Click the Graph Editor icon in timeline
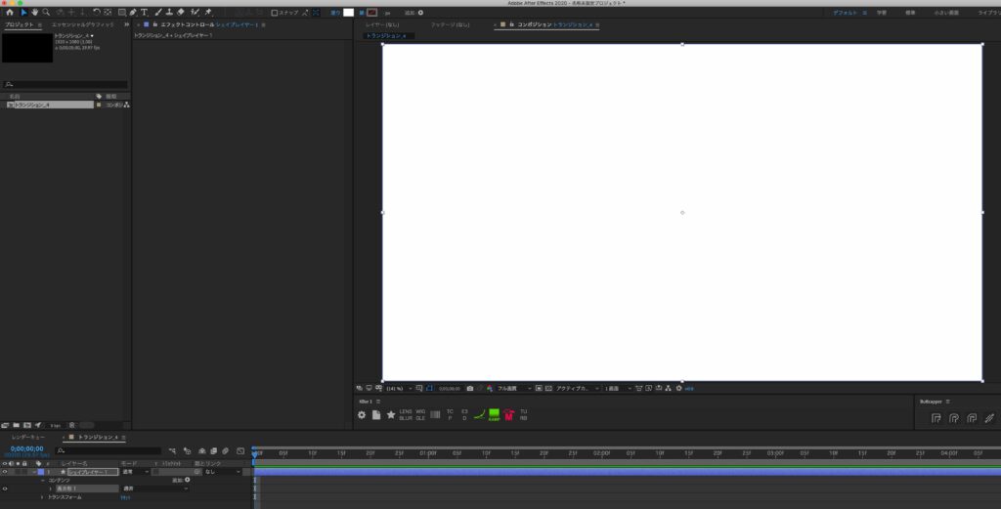This screenshot has width=1001, height=509. 240,451
